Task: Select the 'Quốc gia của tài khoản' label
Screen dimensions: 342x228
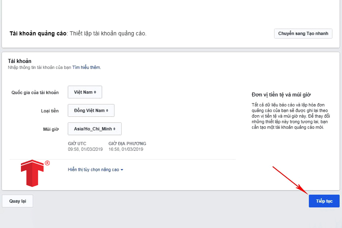Action: pyautogui.click(x=35, y=92)
